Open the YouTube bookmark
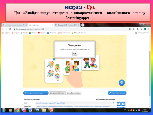The height and width of the screenshot is (115, 153). tap(42, 33)
